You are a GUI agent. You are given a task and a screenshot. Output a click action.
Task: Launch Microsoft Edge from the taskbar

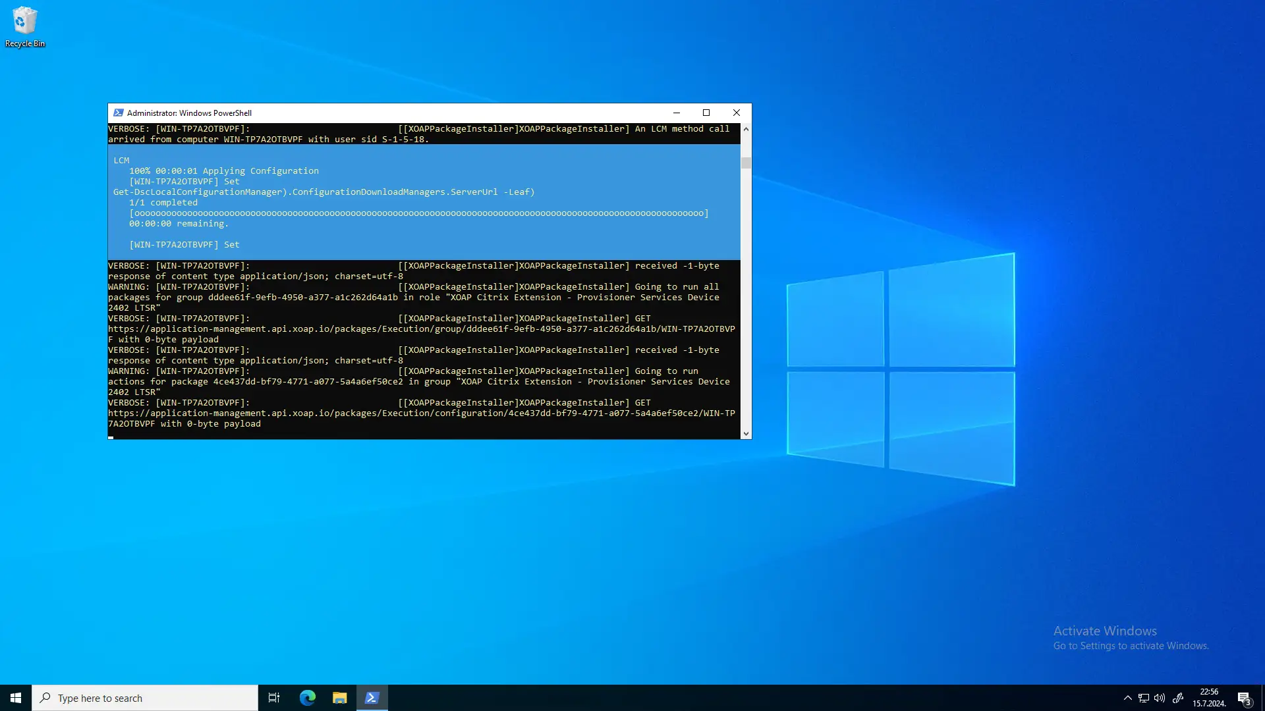coord(308,698)
